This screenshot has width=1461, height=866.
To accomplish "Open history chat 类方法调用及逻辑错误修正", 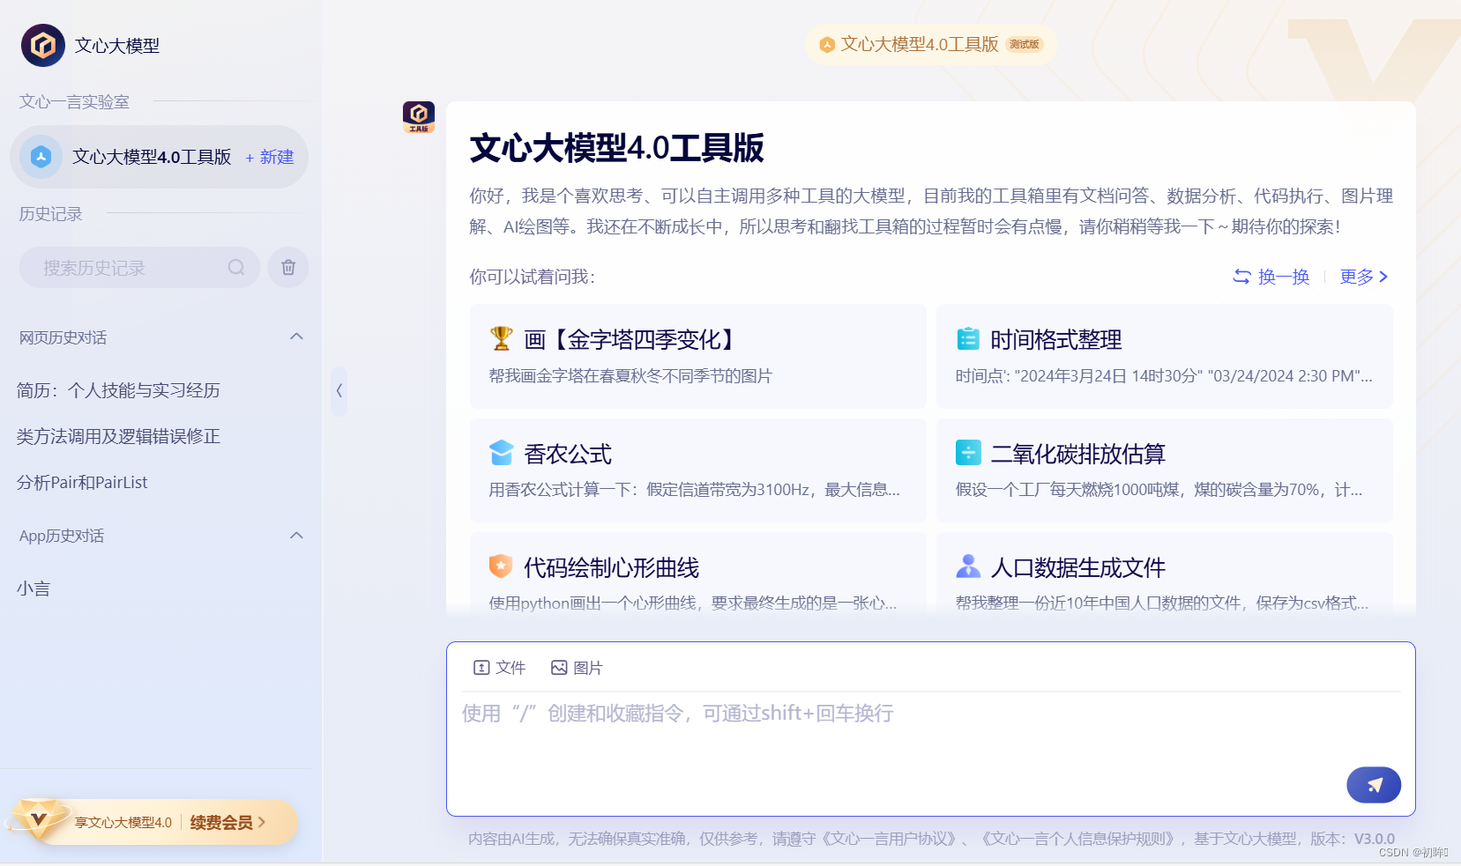I will tap(118, 436).
